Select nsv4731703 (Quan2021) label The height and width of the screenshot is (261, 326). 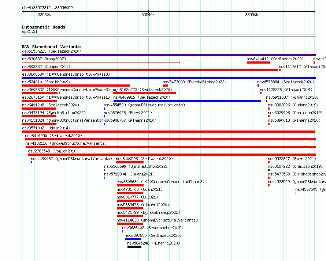click(x=140, y=189)
